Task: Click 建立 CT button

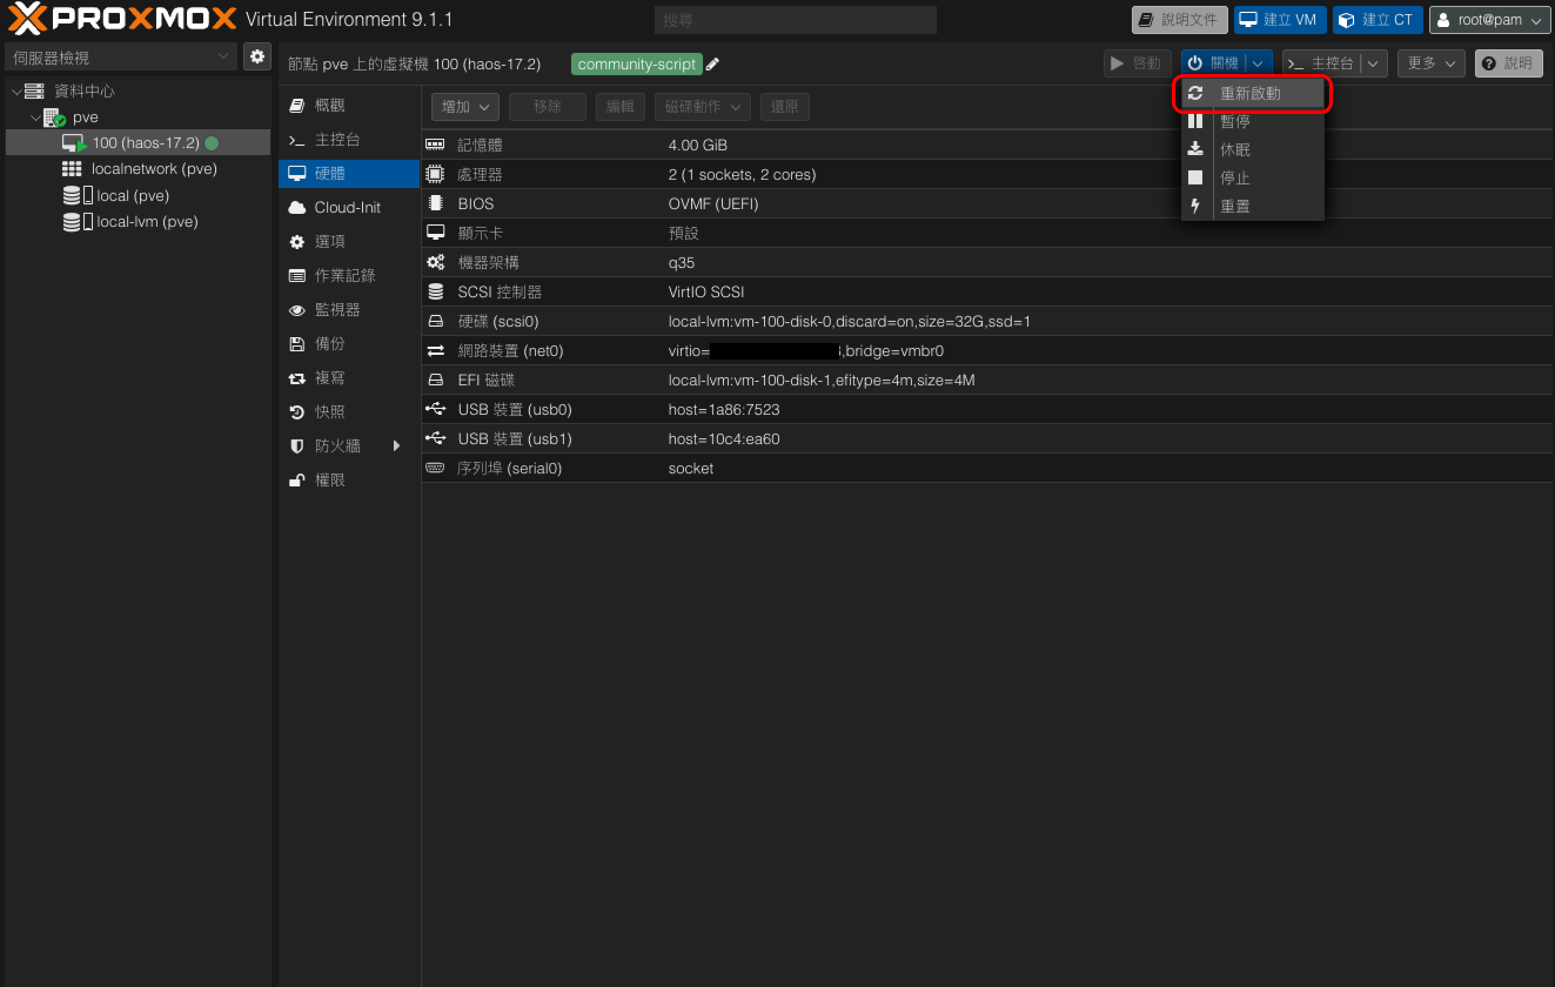Action: 1377,20
